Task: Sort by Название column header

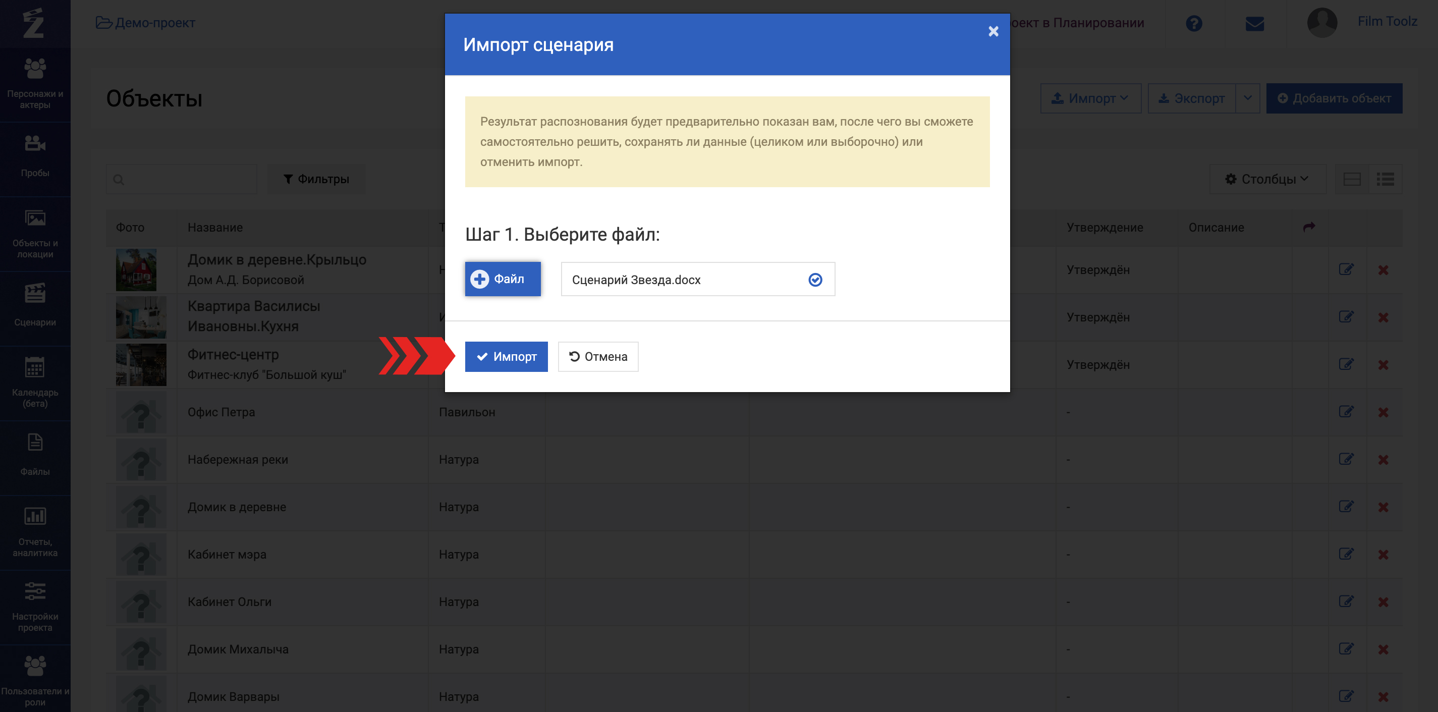Action: tap(215, 227)
